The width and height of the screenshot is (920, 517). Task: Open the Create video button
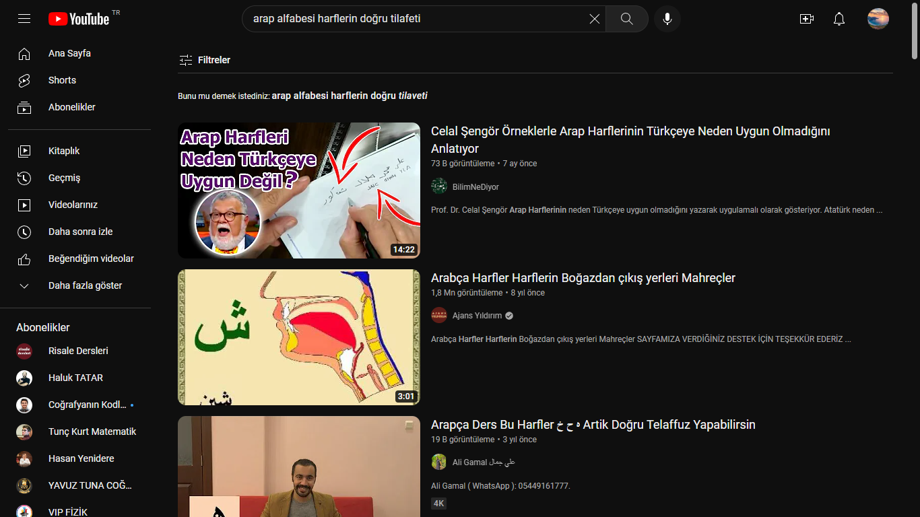[x=807, y=19]
